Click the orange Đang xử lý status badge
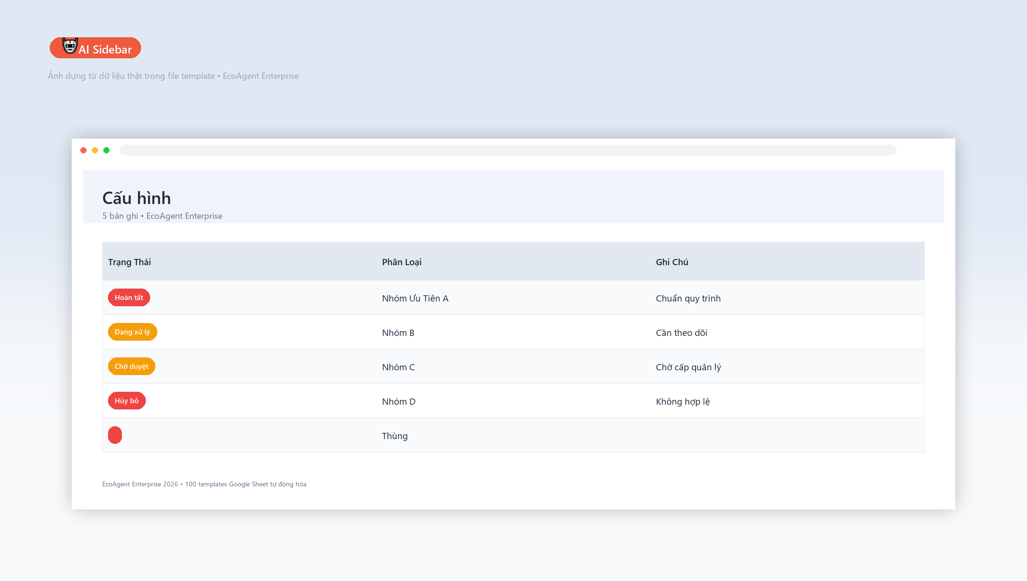Image resolution: width=1027 pixels, height=581 pixels. [x=132, y=332]
